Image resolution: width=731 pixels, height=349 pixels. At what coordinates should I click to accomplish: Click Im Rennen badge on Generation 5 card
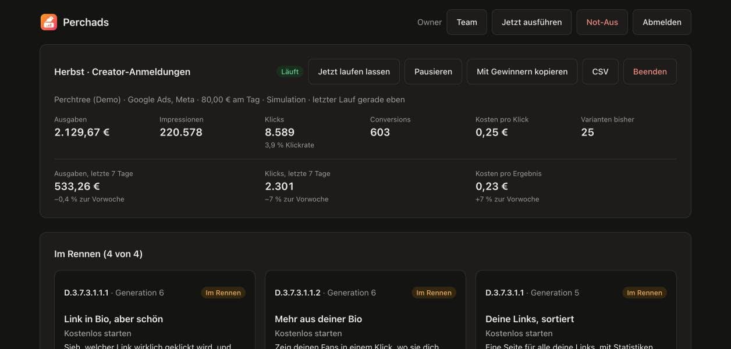(645, 293)
